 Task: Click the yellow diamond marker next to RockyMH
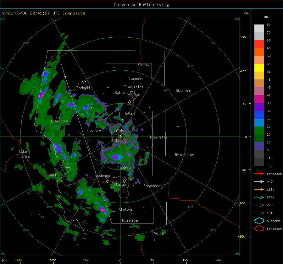pyautogui.click(x=84, y=82)
